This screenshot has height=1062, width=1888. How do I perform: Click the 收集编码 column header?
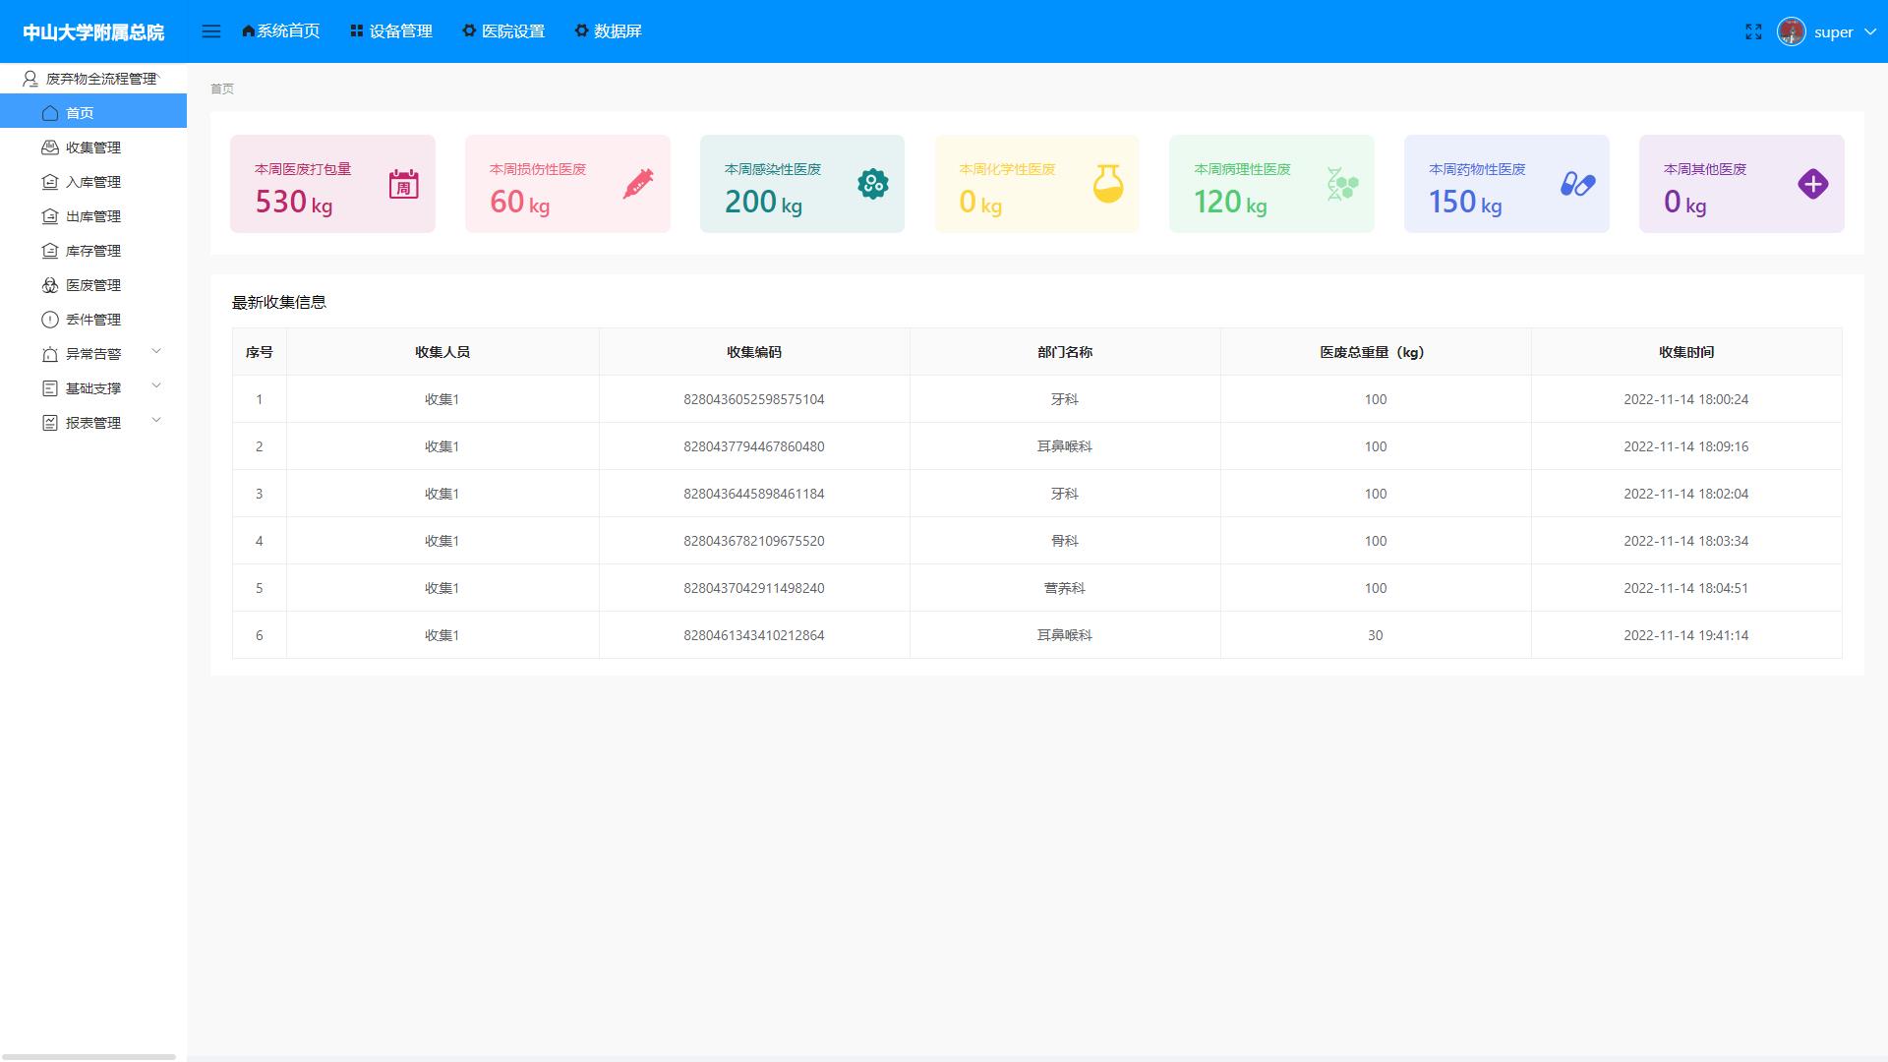(754, 352)
